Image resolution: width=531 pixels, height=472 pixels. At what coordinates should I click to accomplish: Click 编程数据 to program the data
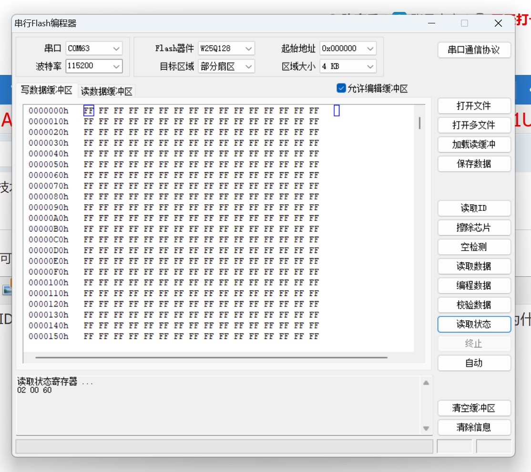(x=474, y=285)
